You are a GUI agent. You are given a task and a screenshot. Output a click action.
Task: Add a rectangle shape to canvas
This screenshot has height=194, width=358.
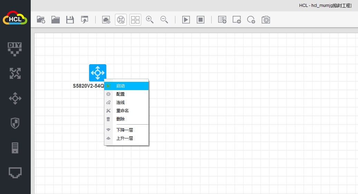pos(237,20)
